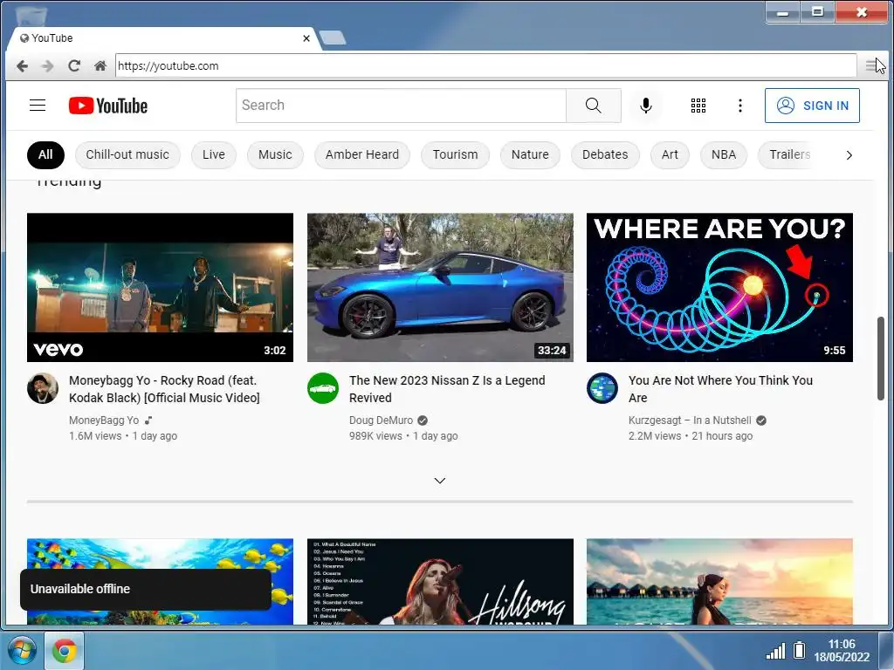
Task: Click into the YouTube Search field
Action: [x=401, y=106]
